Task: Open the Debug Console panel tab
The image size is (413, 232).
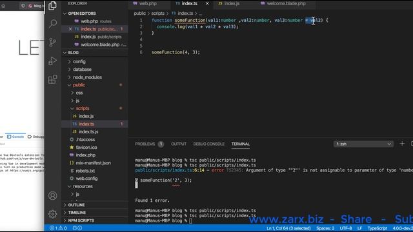Action: (x=209, y=144)
